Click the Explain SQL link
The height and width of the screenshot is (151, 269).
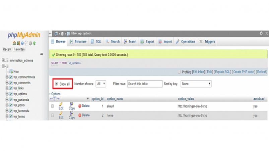coord(222,72)
